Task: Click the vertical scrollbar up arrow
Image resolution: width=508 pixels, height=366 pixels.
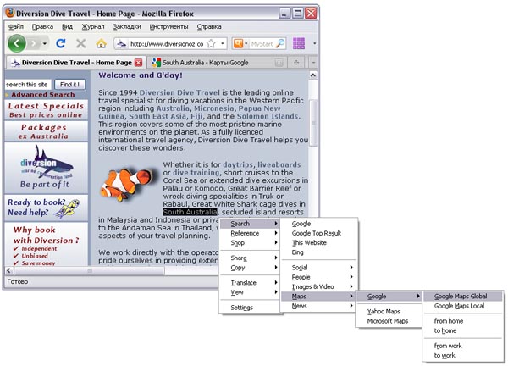Action: click(x=313, y=75)
